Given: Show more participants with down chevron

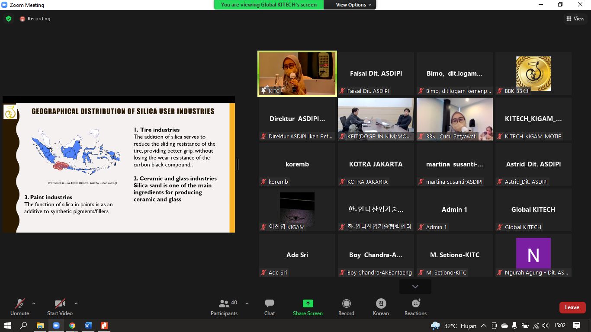Looking at the screenshot, I should tap(415, 287).
